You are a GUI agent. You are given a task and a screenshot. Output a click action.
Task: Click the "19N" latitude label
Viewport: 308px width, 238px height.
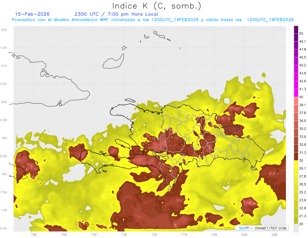coord(4,138)
